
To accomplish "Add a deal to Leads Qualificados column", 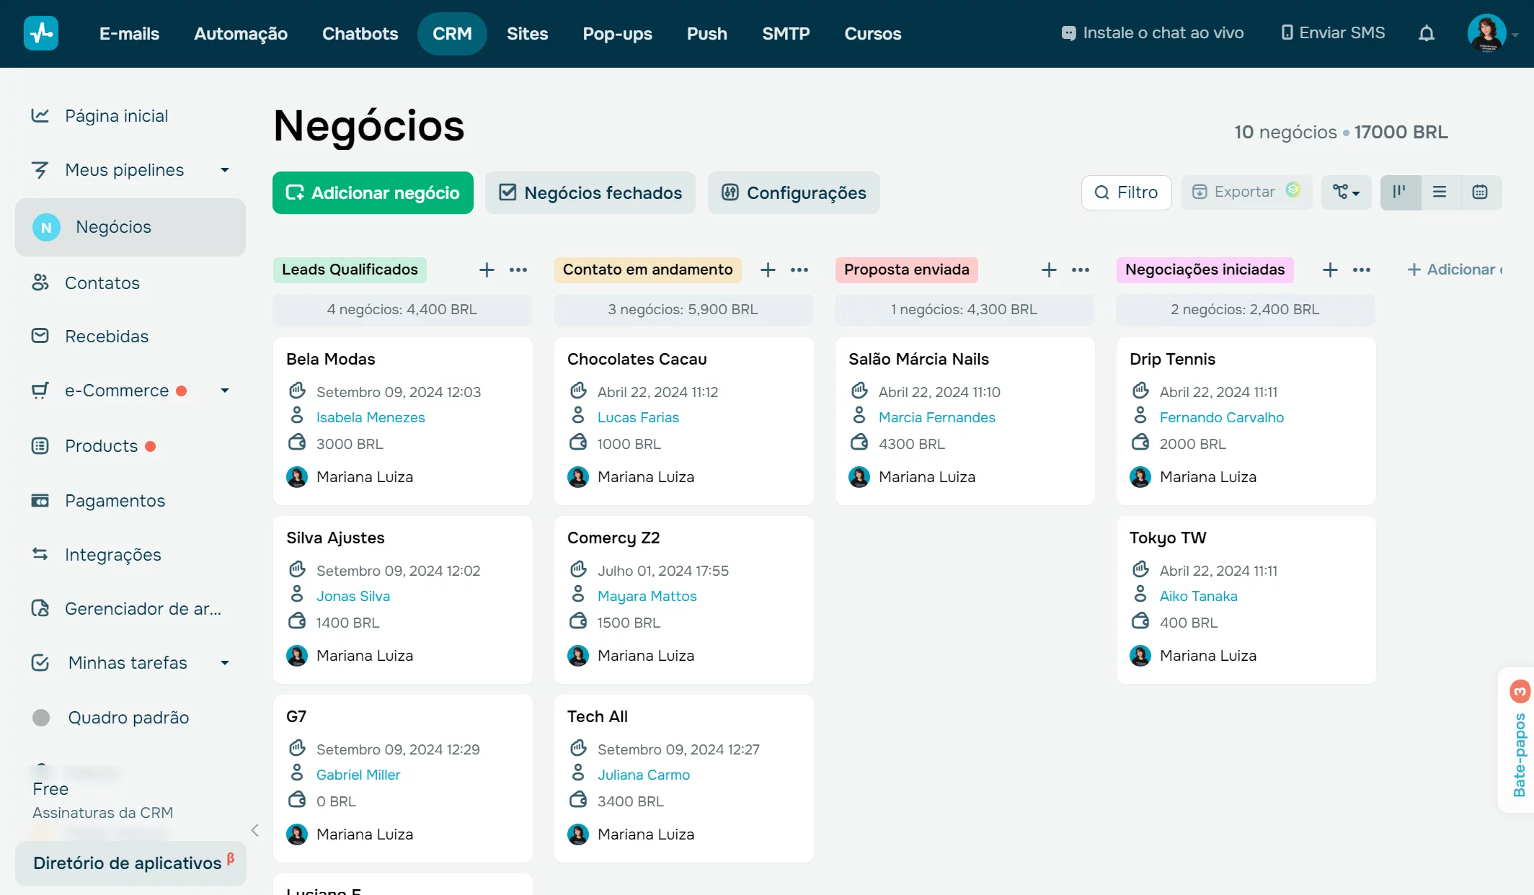I will (x=487, y=270).
